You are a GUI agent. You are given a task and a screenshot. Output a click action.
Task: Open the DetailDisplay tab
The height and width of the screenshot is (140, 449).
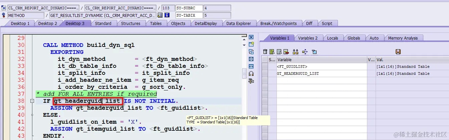(x=206, y=23)
